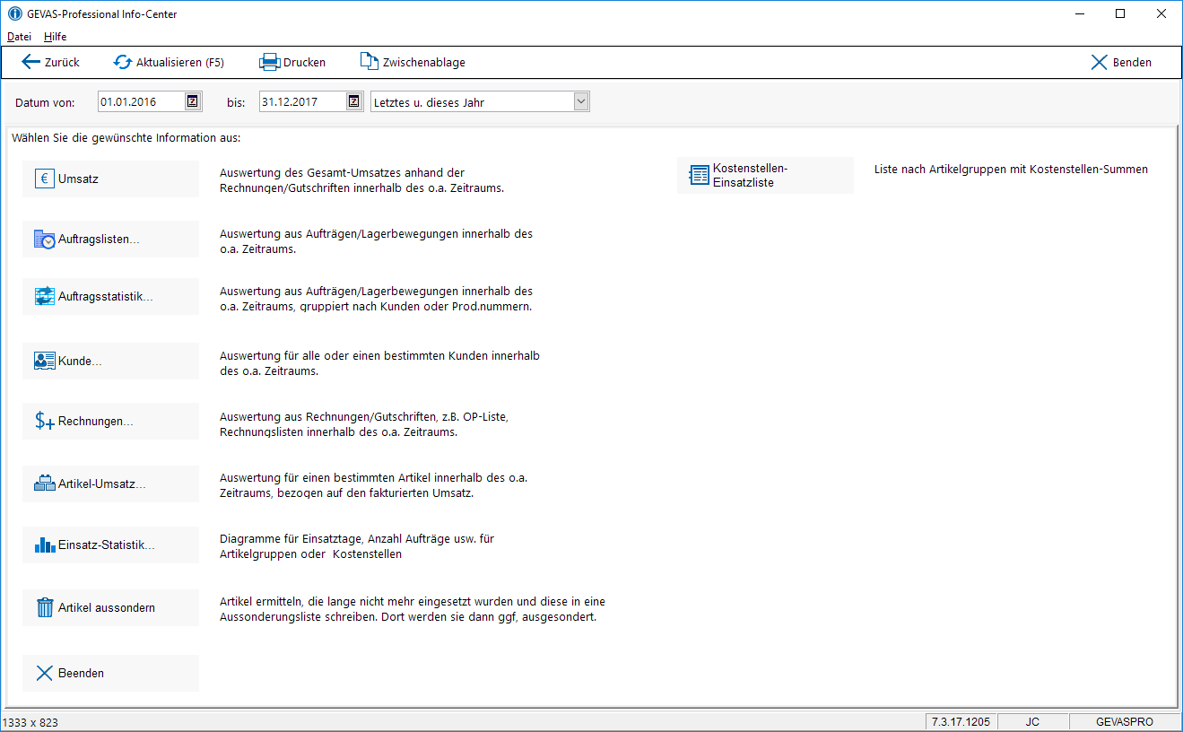Open Artikel-Umsatz evaluation

tap(110, 484)
